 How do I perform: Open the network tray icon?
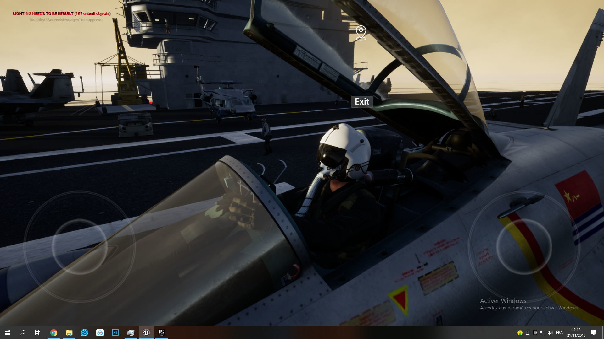point(542,333)
